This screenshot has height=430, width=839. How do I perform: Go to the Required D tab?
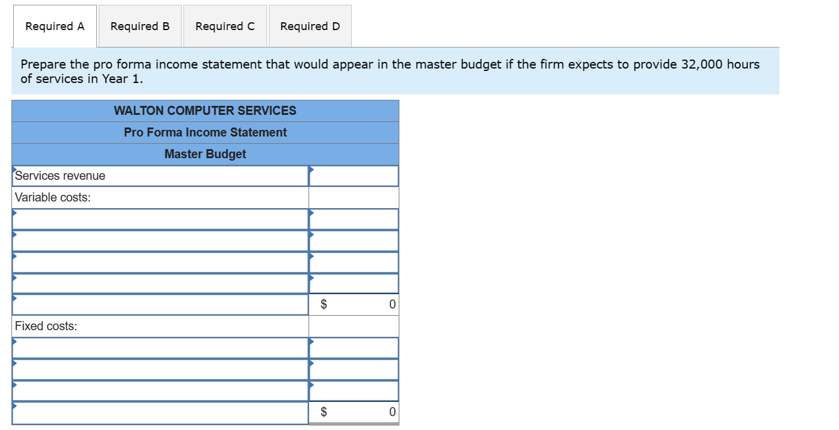pos(310,26)
